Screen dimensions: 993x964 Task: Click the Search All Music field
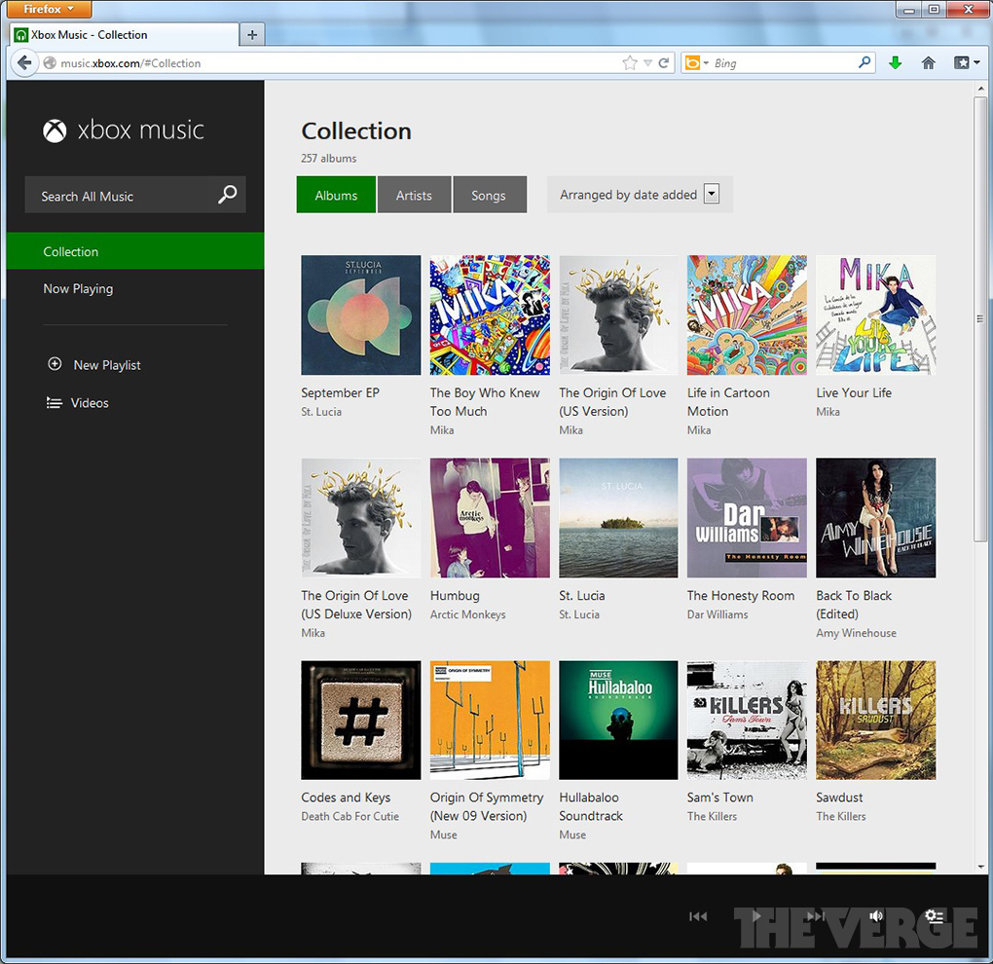tap(122, 196)
